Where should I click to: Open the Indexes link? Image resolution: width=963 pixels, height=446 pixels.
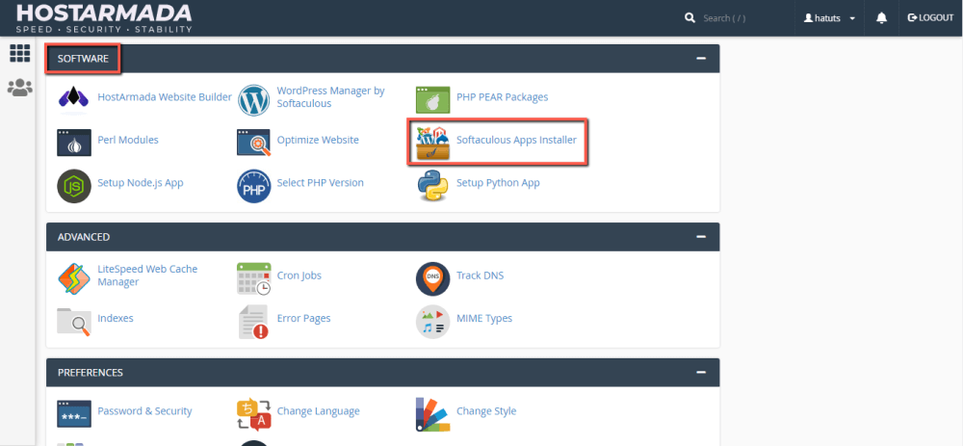point(116,318)
